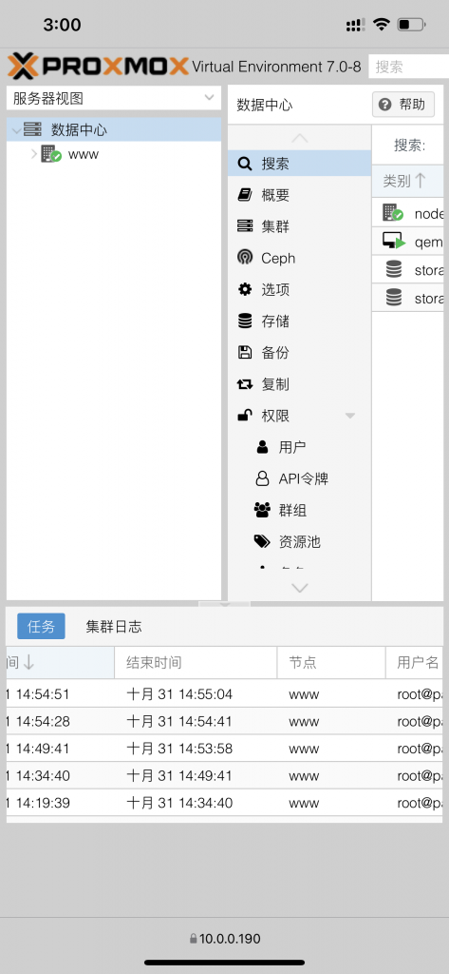Switch to the 集群日志 tab
Image resolution: width=449 pixels, height=974 pixels.
pos(114,627)
